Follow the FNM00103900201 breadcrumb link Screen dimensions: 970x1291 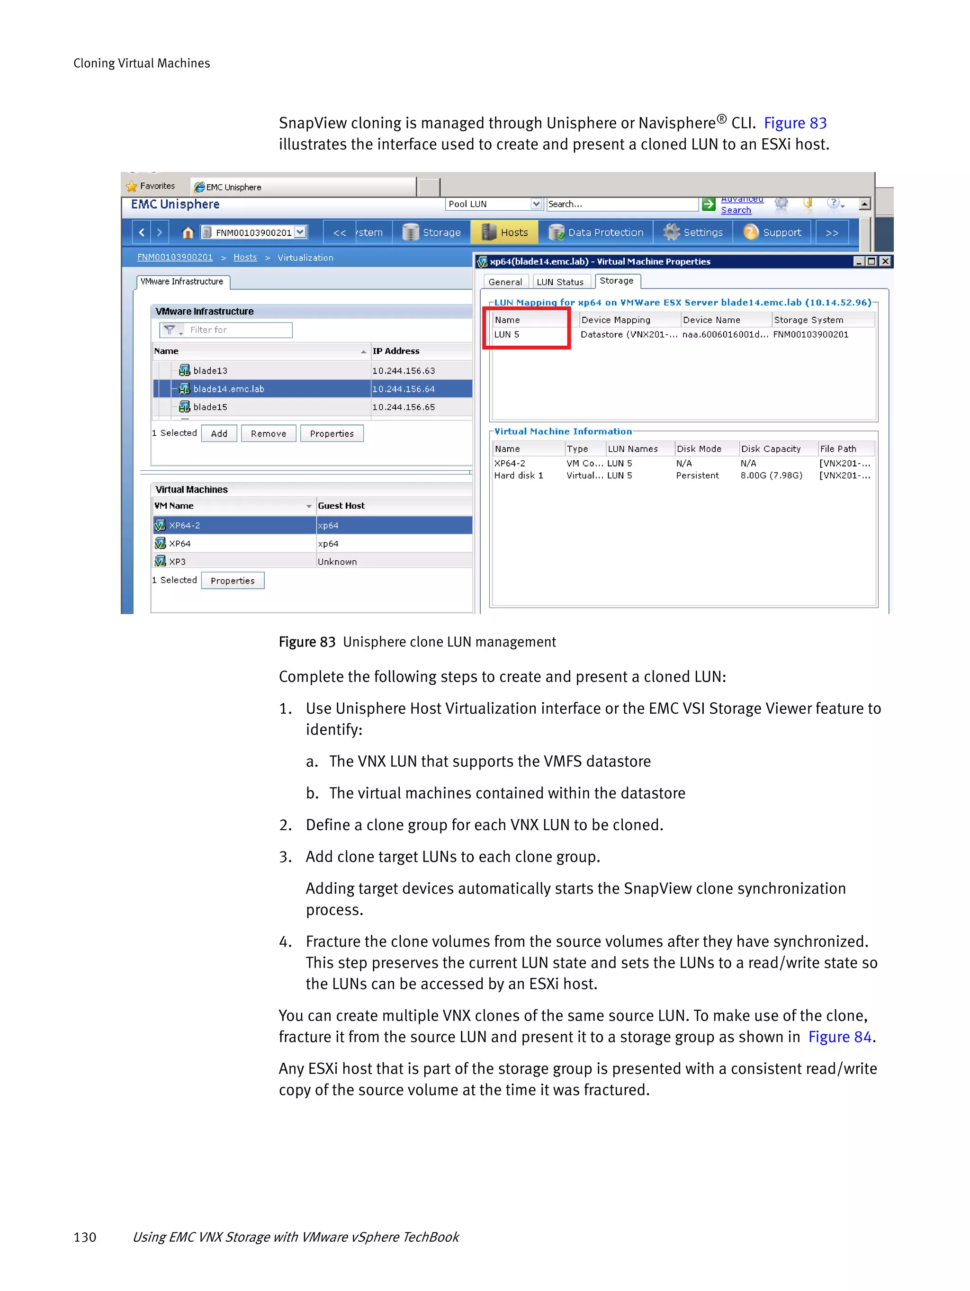[x=175, y=257]
